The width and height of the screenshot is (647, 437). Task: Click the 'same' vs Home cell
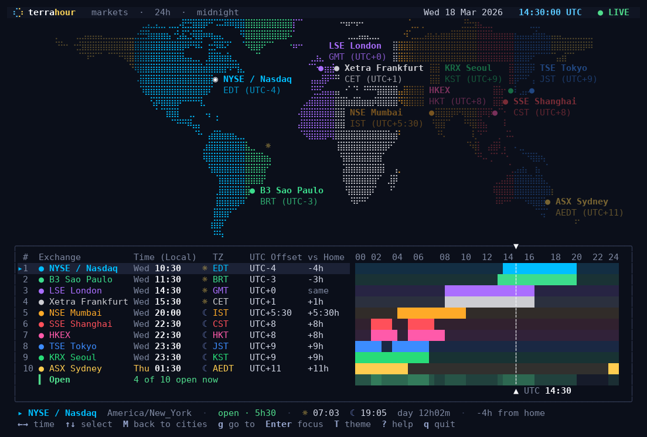pos(318,291)
